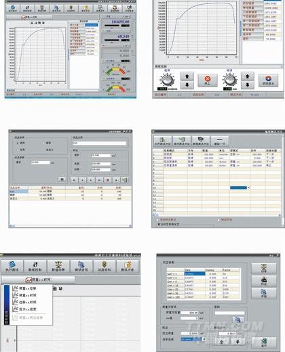285x352 pixels.
Task: Open the 倍率选择 combo box in calibration dialog
Action: pyautogui.click(x=193, y=339)
